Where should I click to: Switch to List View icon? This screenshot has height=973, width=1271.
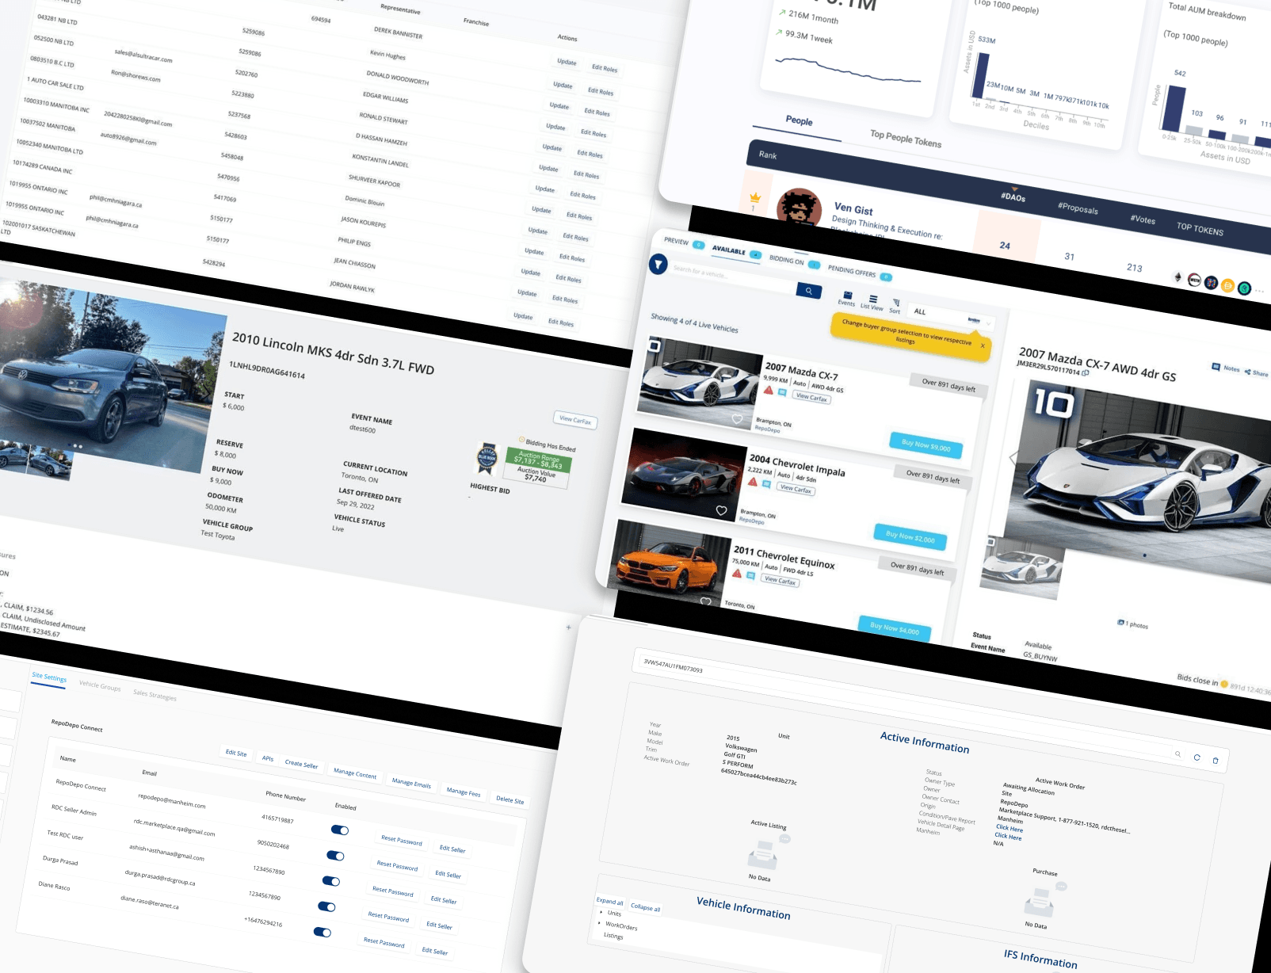coord(873,299)
